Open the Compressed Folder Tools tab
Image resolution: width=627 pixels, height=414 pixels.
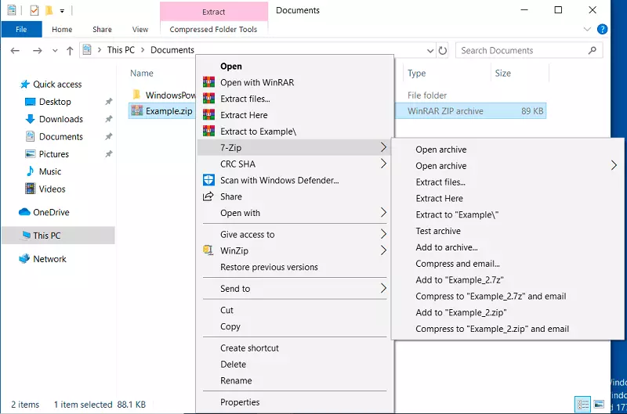click(x=213, y=30)
